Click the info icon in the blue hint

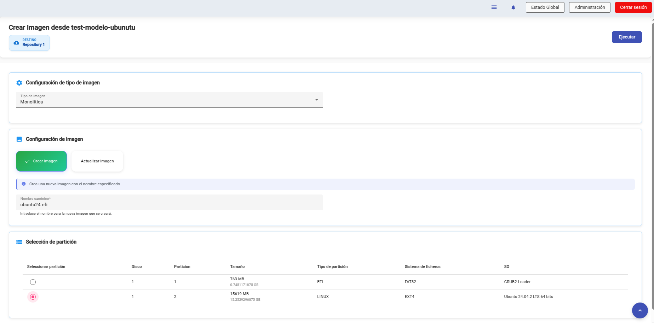[x=24, y=184]
